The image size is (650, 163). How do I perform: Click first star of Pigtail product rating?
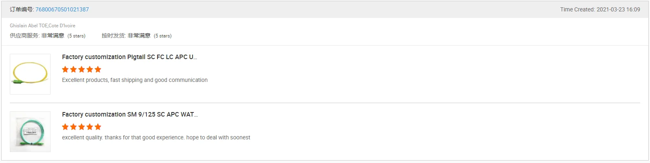pyautogui.click(x=65, y=69)
